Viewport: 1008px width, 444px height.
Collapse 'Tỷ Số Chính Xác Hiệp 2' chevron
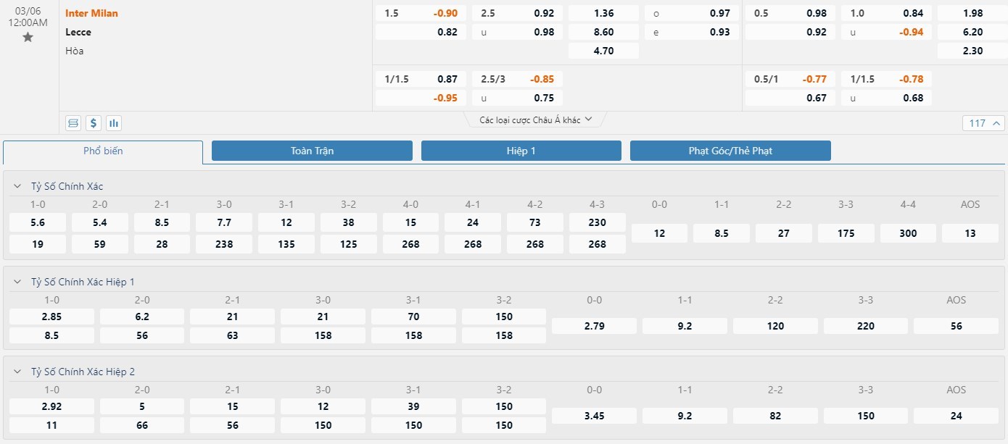click(17, 372)
